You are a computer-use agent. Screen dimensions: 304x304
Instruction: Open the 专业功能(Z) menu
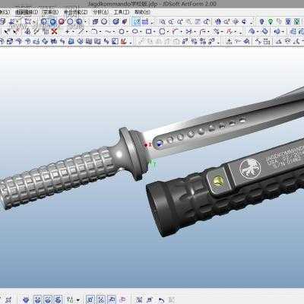coord(75,12)
